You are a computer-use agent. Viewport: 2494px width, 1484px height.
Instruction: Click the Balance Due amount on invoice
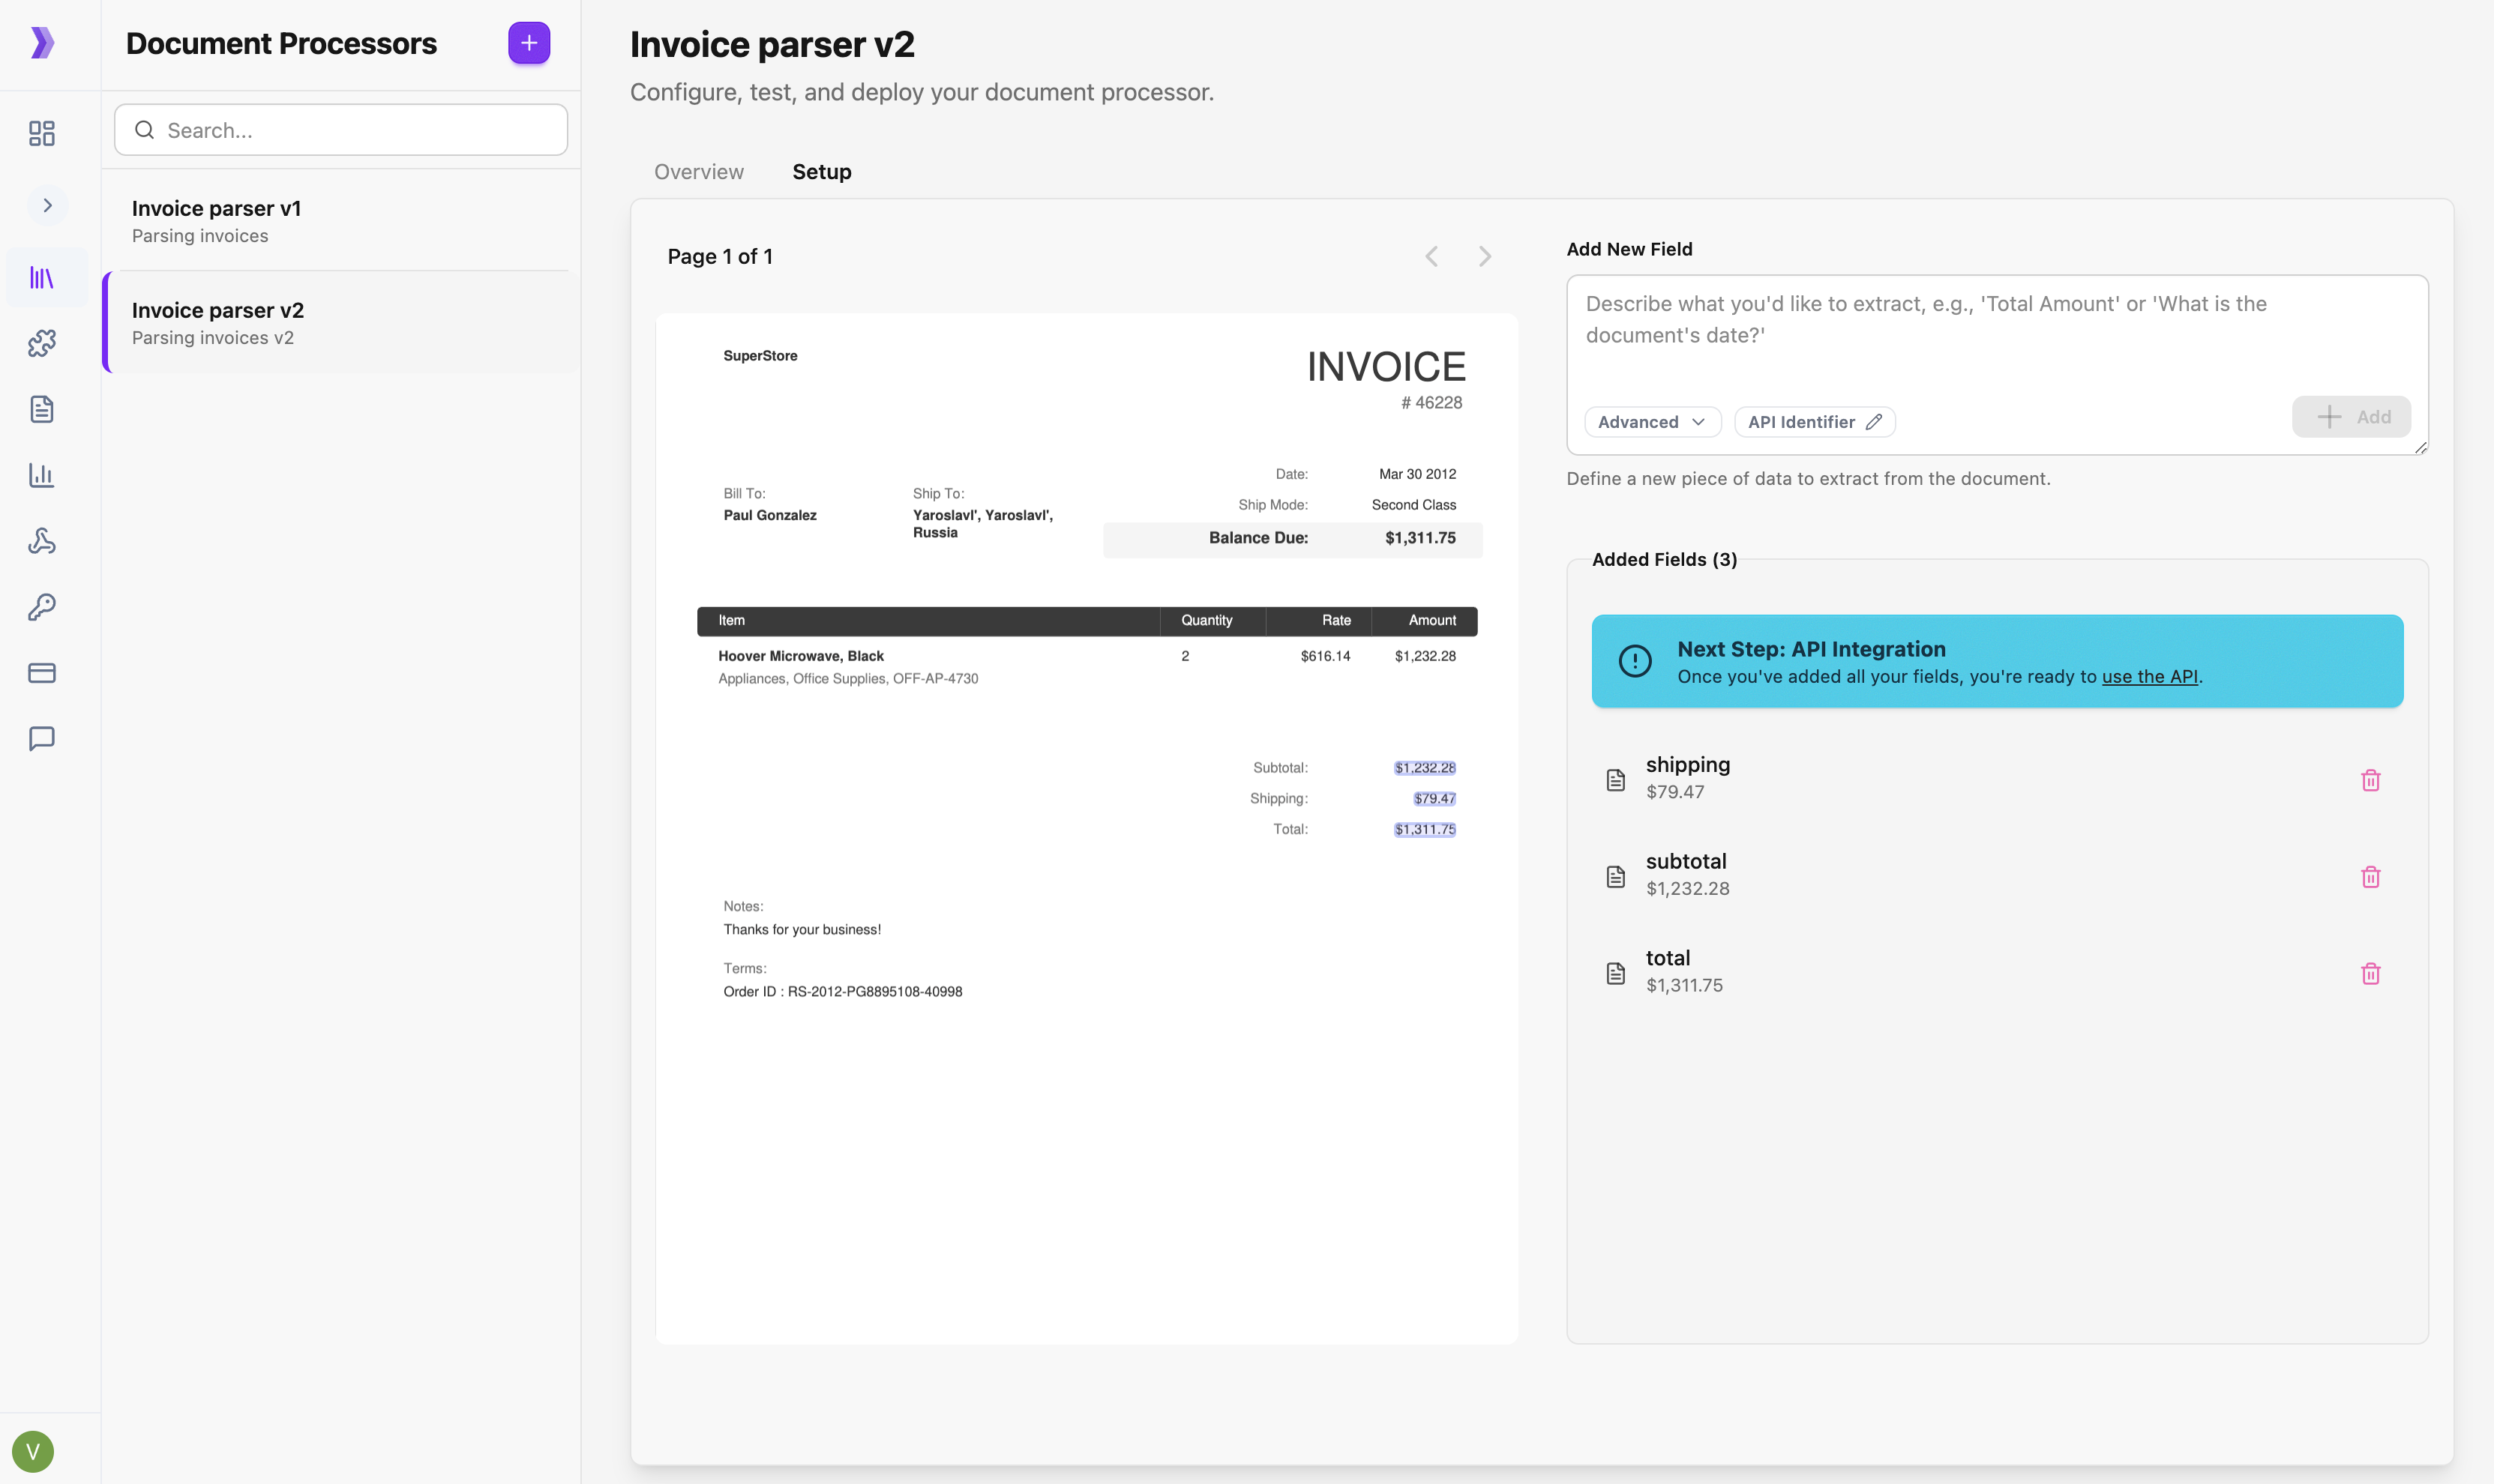(x=1420, y=538)
